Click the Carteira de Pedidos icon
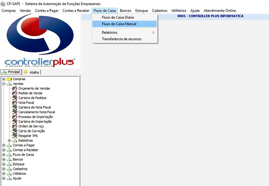Viewport: 269px width, 186px height. (15, 98)
